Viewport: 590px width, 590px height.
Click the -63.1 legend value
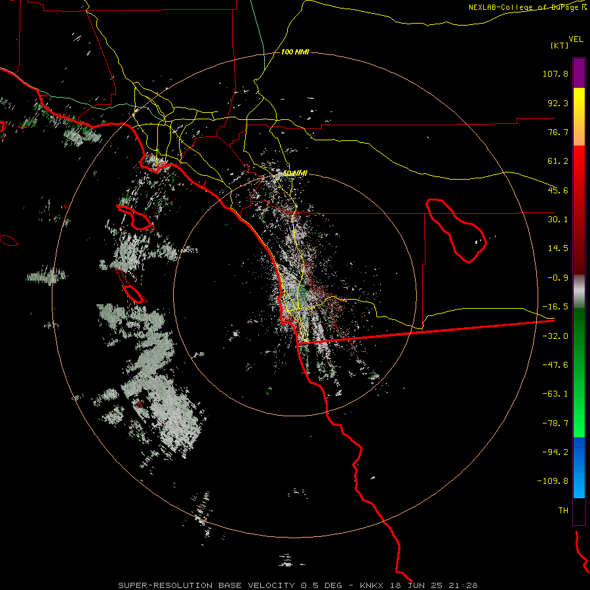click(555, 394)
